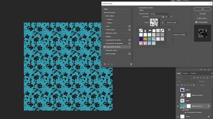Toggle the Efectos eye icon

[183, 110]
